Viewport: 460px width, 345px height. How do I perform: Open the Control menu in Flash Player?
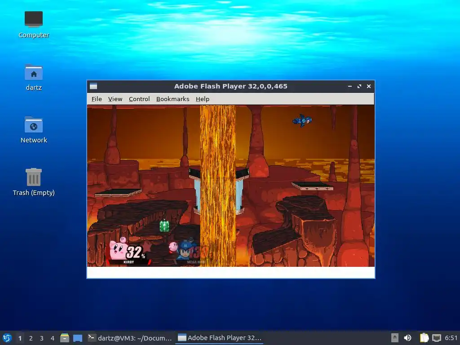pyautogui.click(x=139, y=99)
